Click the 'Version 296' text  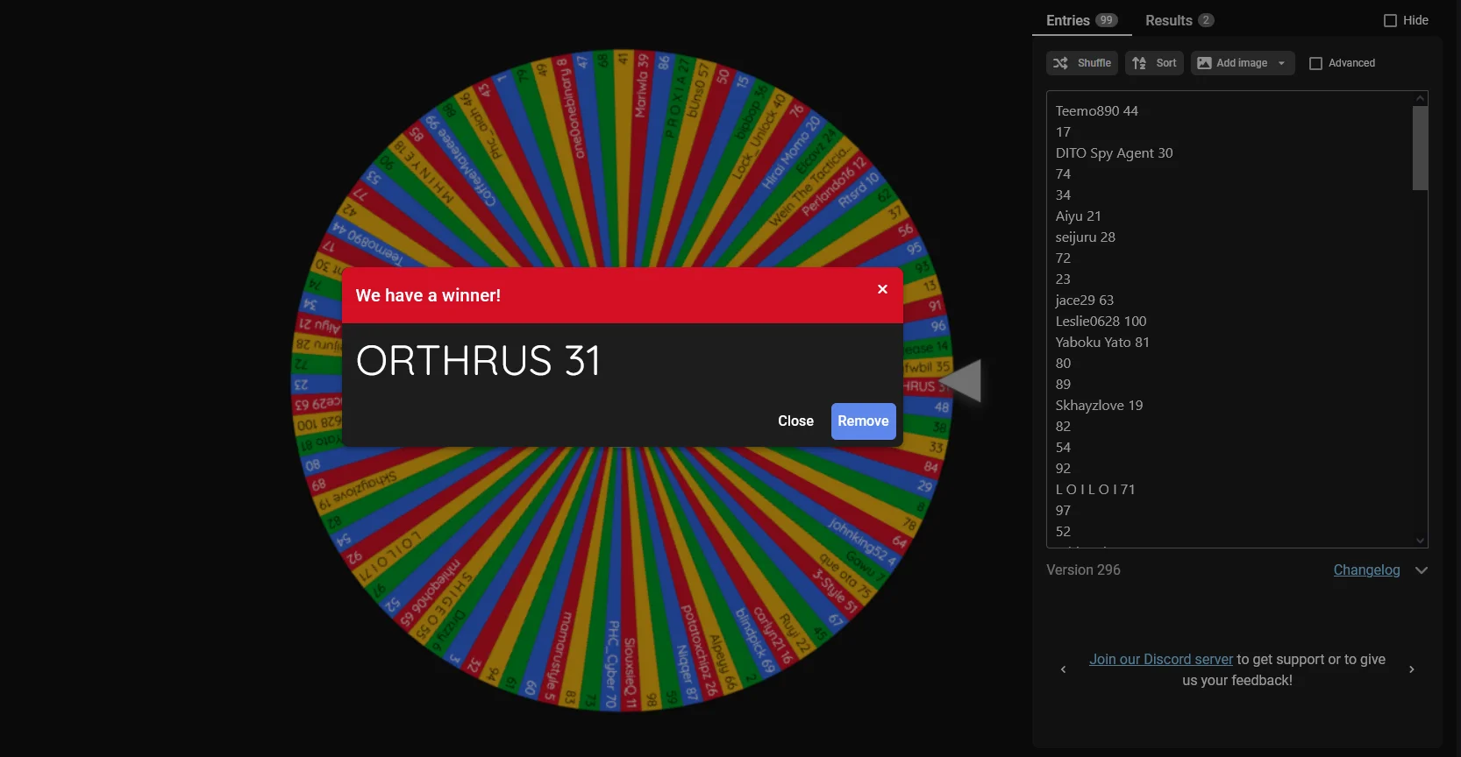(x=1083, y=570)
